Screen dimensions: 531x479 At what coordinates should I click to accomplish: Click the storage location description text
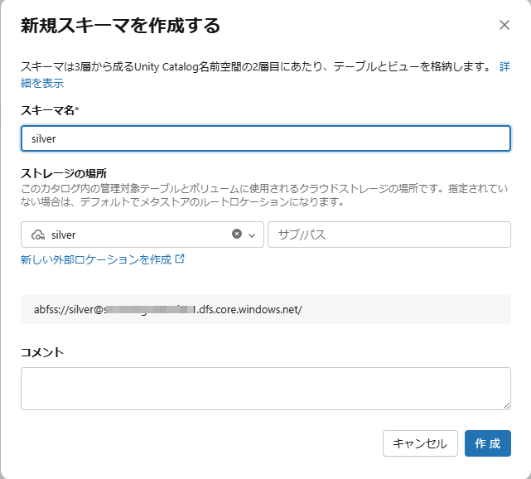coord(249,195)
